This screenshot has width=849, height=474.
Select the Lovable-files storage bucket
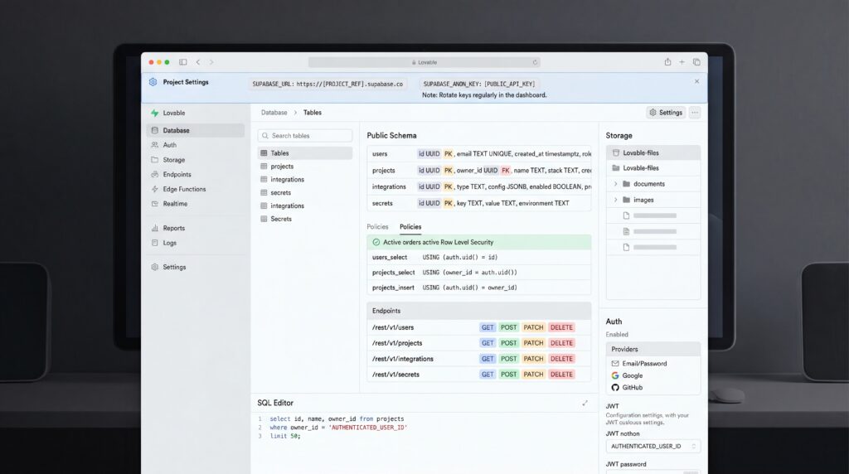[x=653, y=152]
